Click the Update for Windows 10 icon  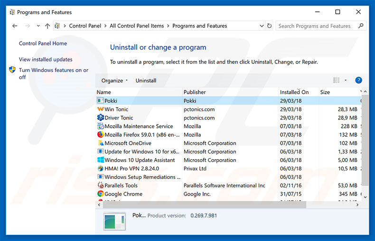tap(100, 152)
